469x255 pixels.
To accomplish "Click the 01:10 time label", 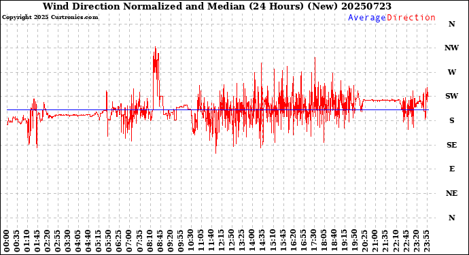I will coord(27,241).
